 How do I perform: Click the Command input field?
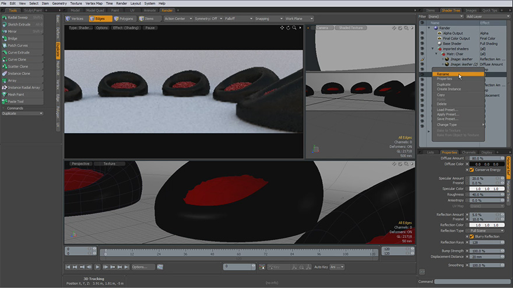[472, 282]
